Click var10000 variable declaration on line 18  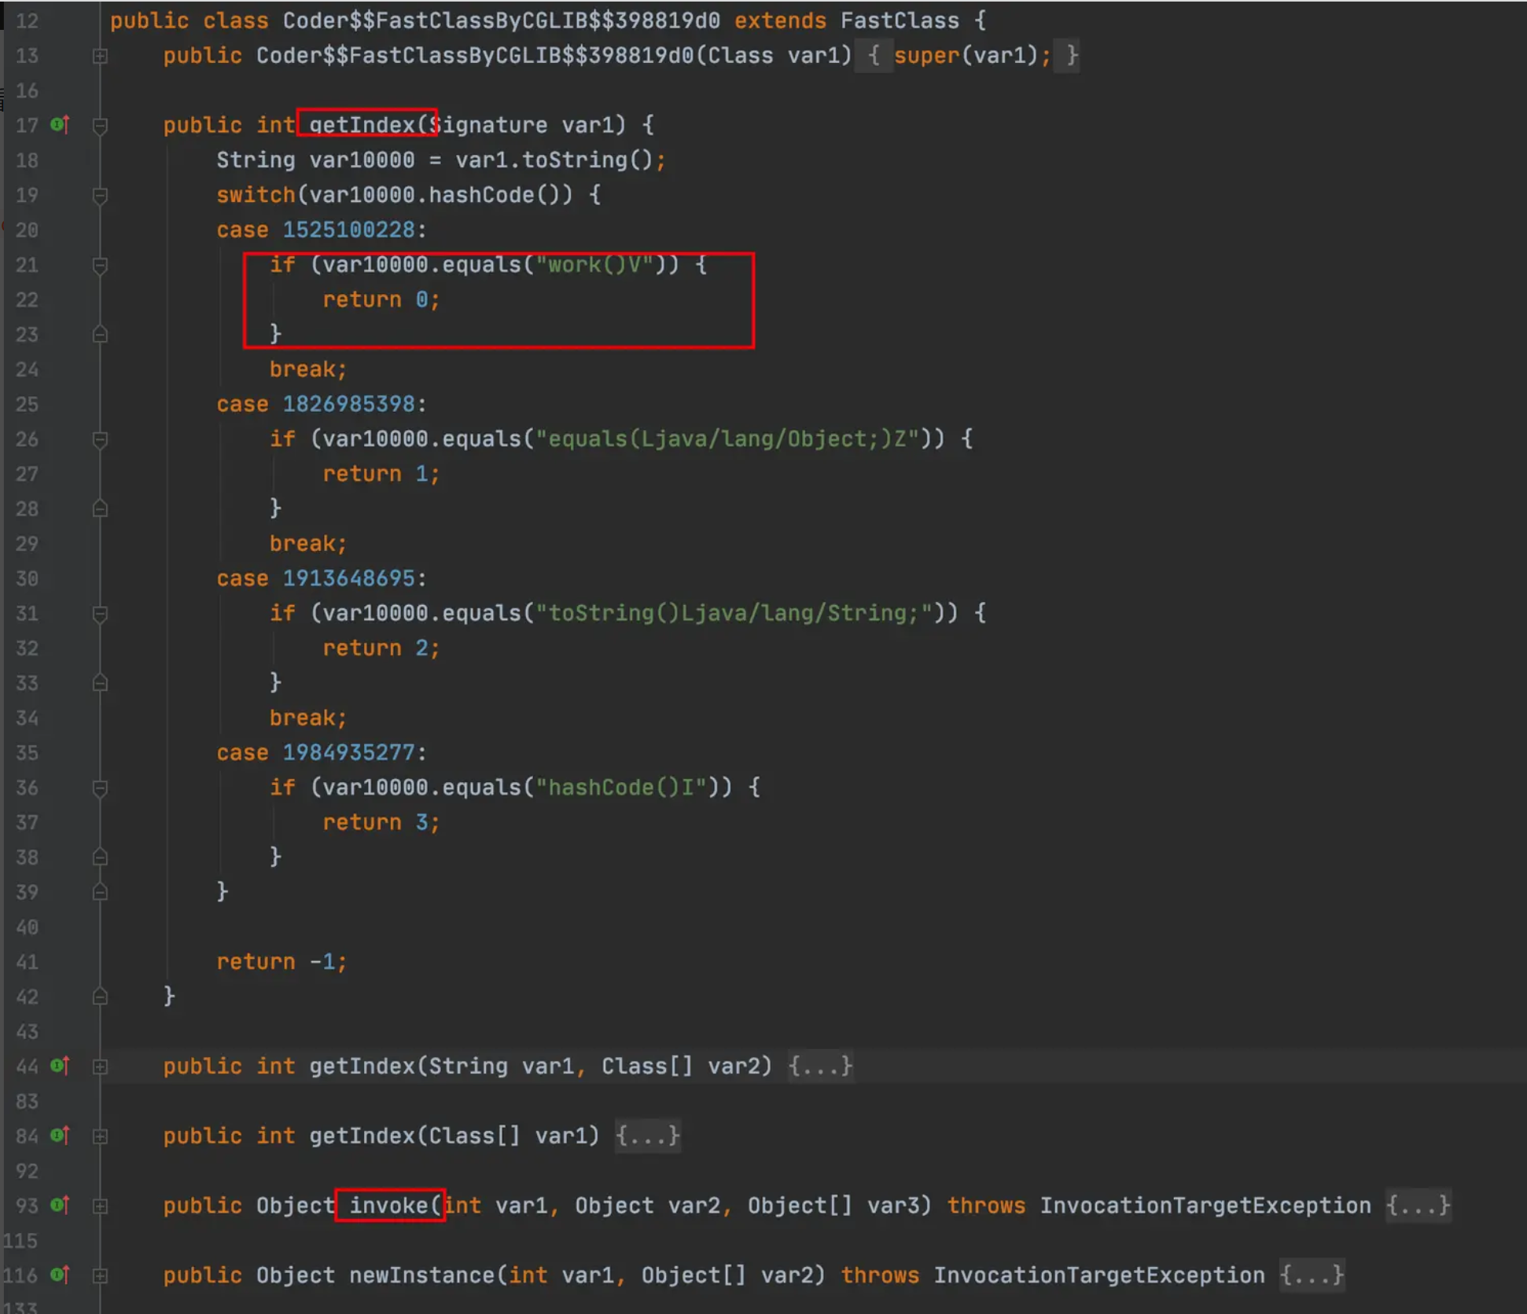coord(362,160)
